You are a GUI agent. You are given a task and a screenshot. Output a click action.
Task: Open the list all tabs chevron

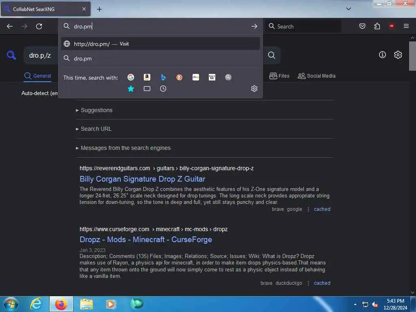pos(349,9)
